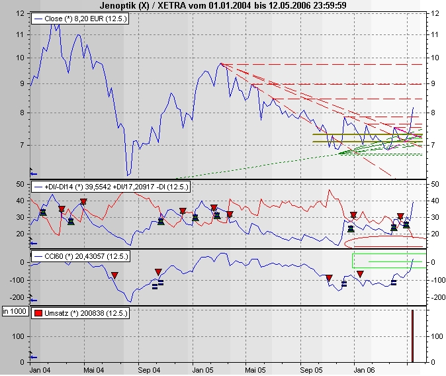Click the +DI/-DI14 legend label
Screen dimensions: 446x376
click(x=111, y=187)
